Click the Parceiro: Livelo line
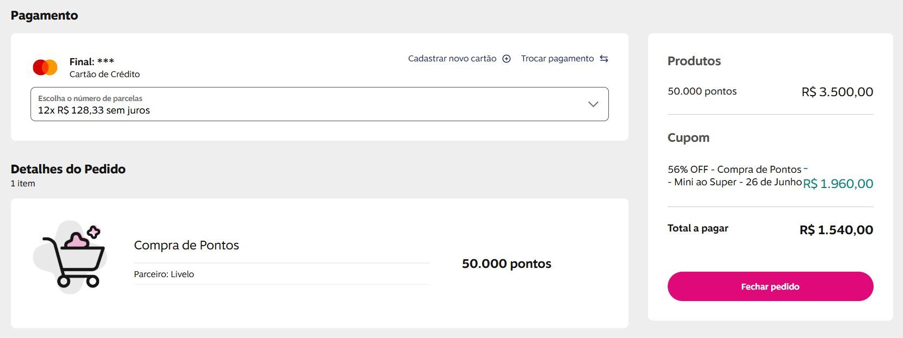This screenshot has height=338, width=903. click(164, 274)
